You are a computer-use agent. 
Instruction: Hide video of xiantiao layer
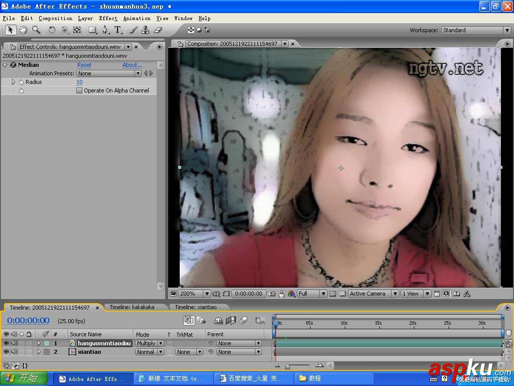coord(6,351)
